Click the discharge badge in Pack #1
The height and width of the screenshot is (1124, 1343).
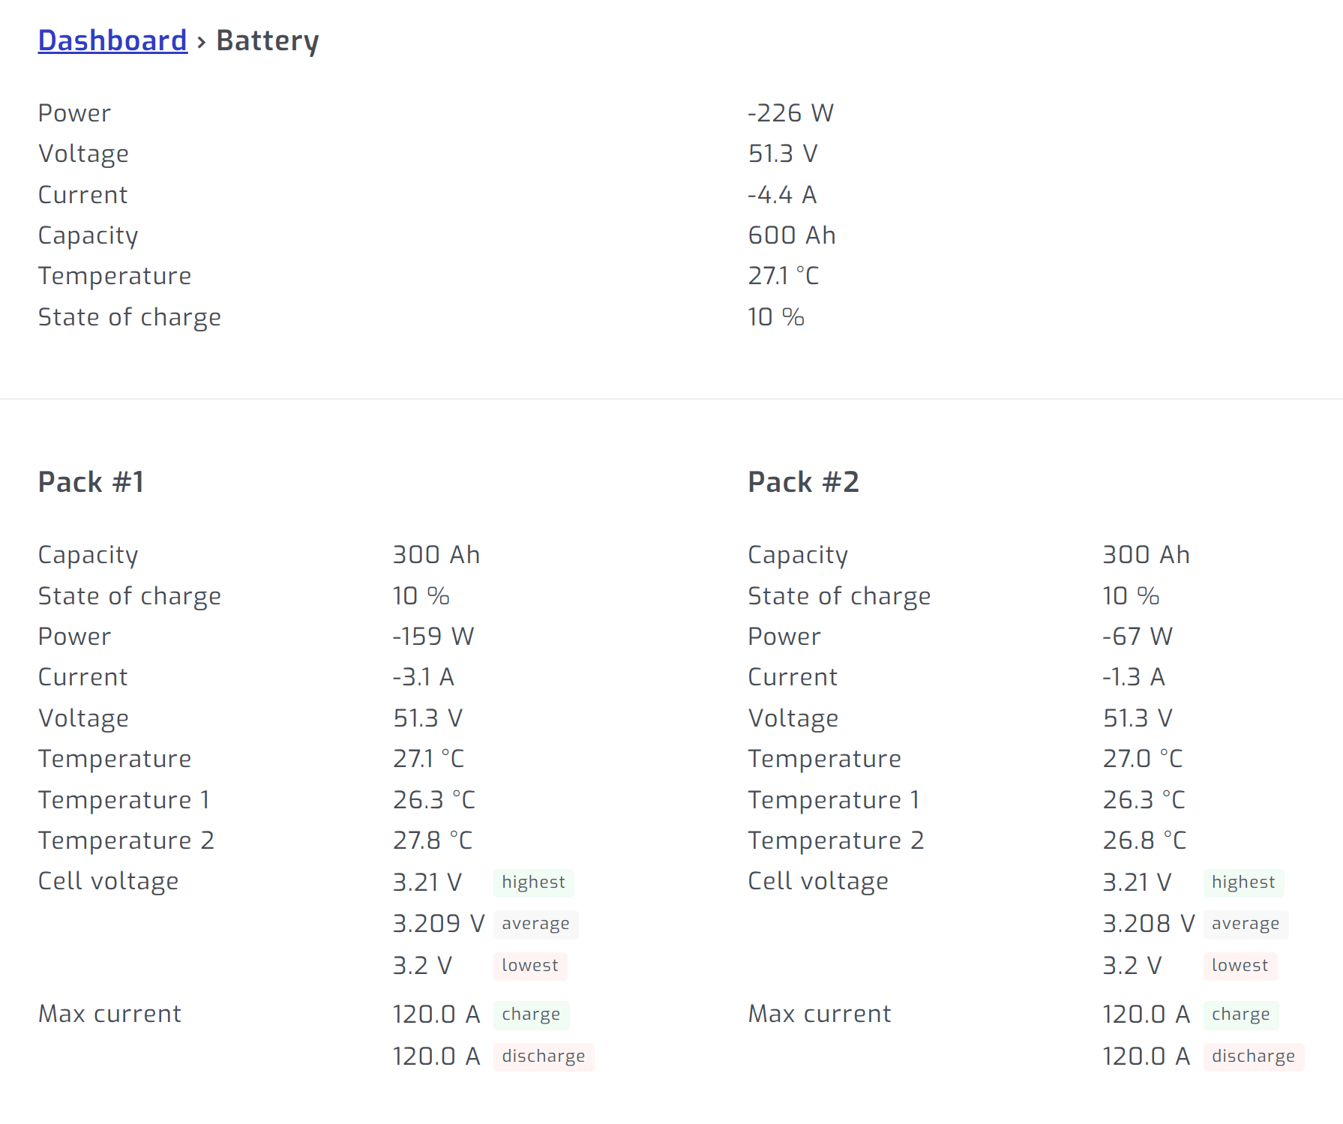click(543, 1057)
